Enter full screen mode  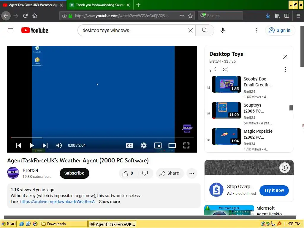[186, 145]
